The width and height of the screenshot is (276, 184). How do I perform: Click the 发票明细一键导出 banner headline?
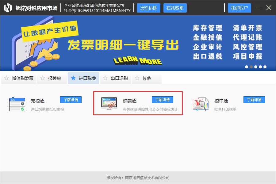(x=123, y=45)
